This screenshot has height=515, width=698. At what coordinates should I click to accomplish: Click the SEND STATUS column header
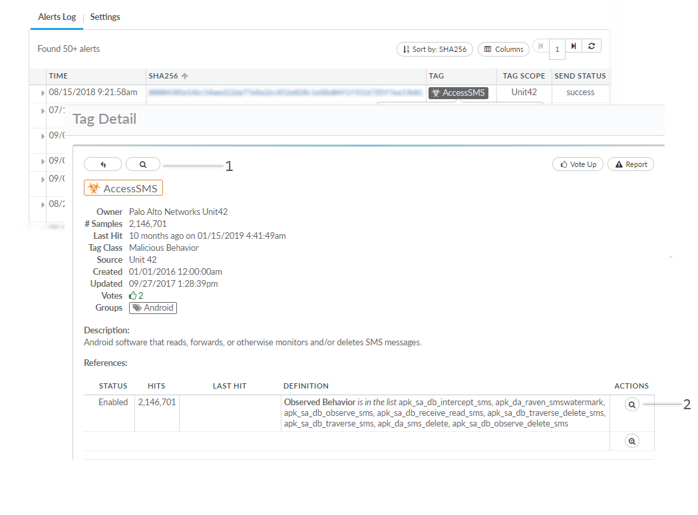(x=580, y=76)
